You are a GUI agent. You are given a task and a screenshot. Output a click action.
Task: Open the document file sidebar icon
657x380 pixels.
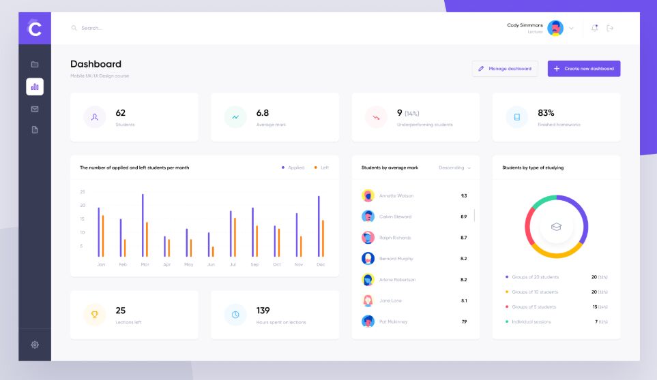coord(35,130)
